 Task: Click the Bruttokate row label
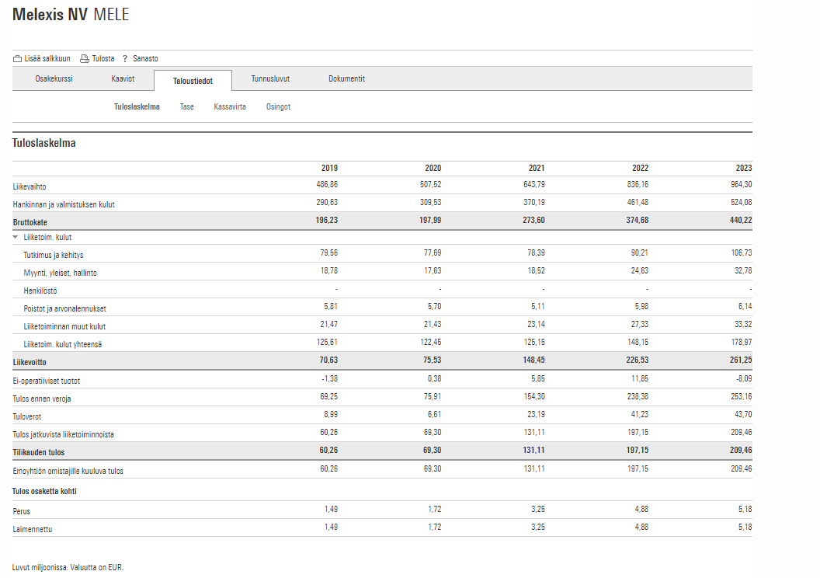(30, 222)
